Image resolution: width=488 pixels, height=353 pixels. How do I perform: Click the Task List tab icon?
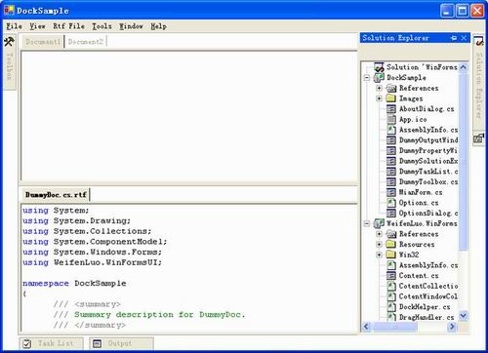point(27,343)
